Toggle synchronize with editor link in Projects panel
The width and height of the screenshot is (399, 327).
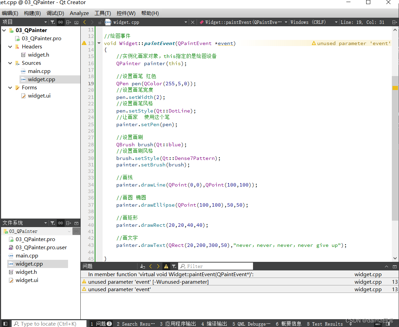(61, 22)
